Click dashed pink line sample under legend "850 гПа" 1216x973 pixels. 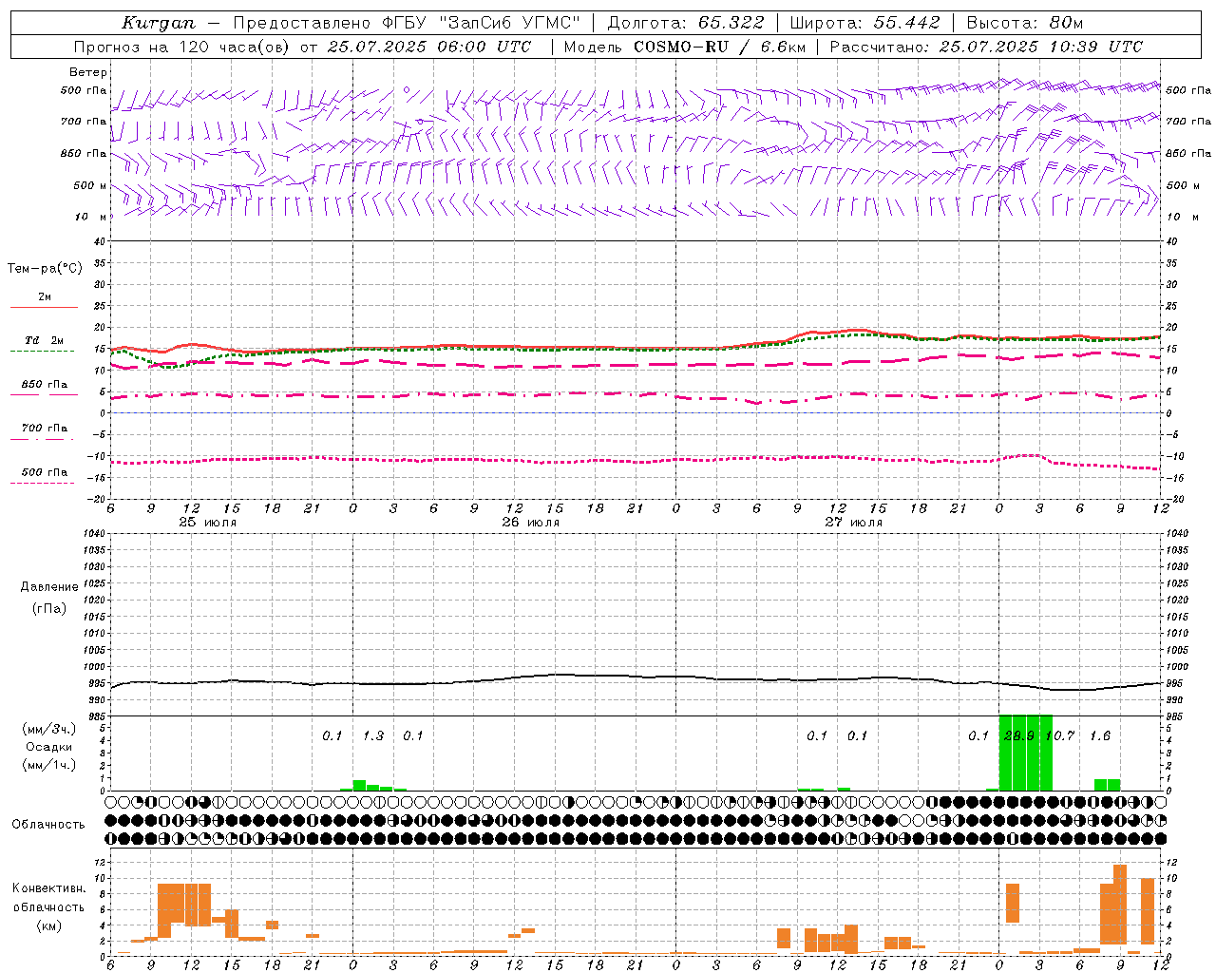click(x=44, y=394)
